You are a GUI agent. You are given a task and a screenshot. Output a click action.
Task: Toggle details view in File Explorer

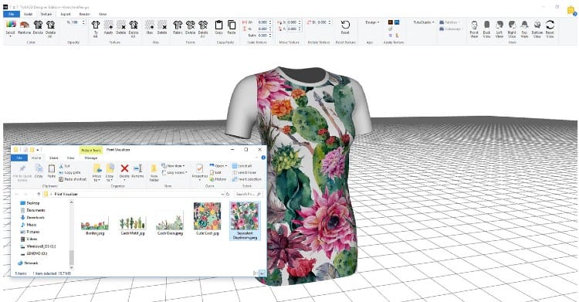pyautogui.click(x=256, y=273)
